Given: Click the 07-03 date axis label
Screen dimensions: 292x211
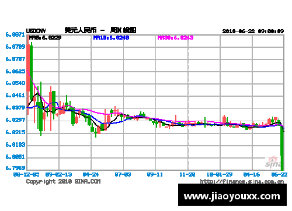Looking at the screenshot, I should coord(123,174).
